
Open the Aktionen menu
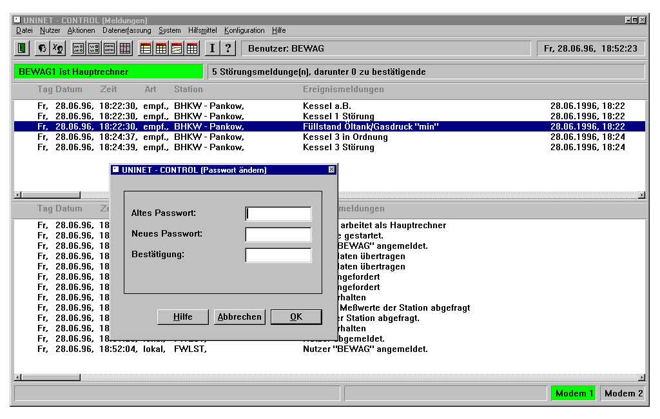(x=81, y=30)
